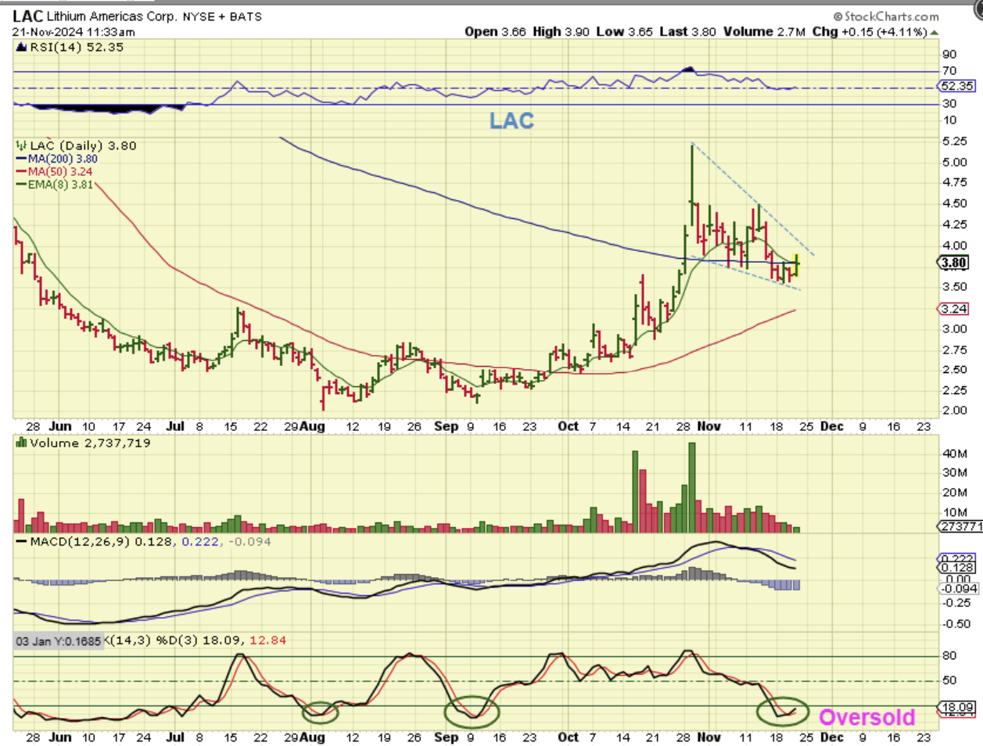Image resolution: width=983 pixels, height=746 pixels.
Task: Click the %D(3) 18.09, 12.84 stochastic label
Action: (x=221, y=640)
